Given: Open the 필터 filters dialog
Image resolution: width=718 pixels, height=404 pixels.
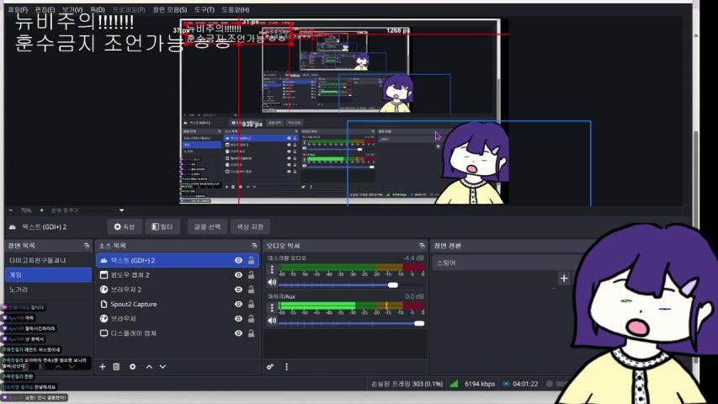Looking at the screenshot, I should (x=162, y=226).
